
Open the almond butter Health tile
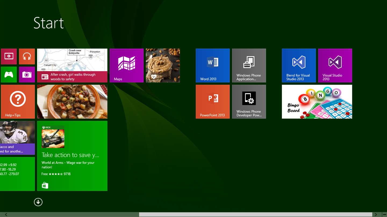(163, 65)
